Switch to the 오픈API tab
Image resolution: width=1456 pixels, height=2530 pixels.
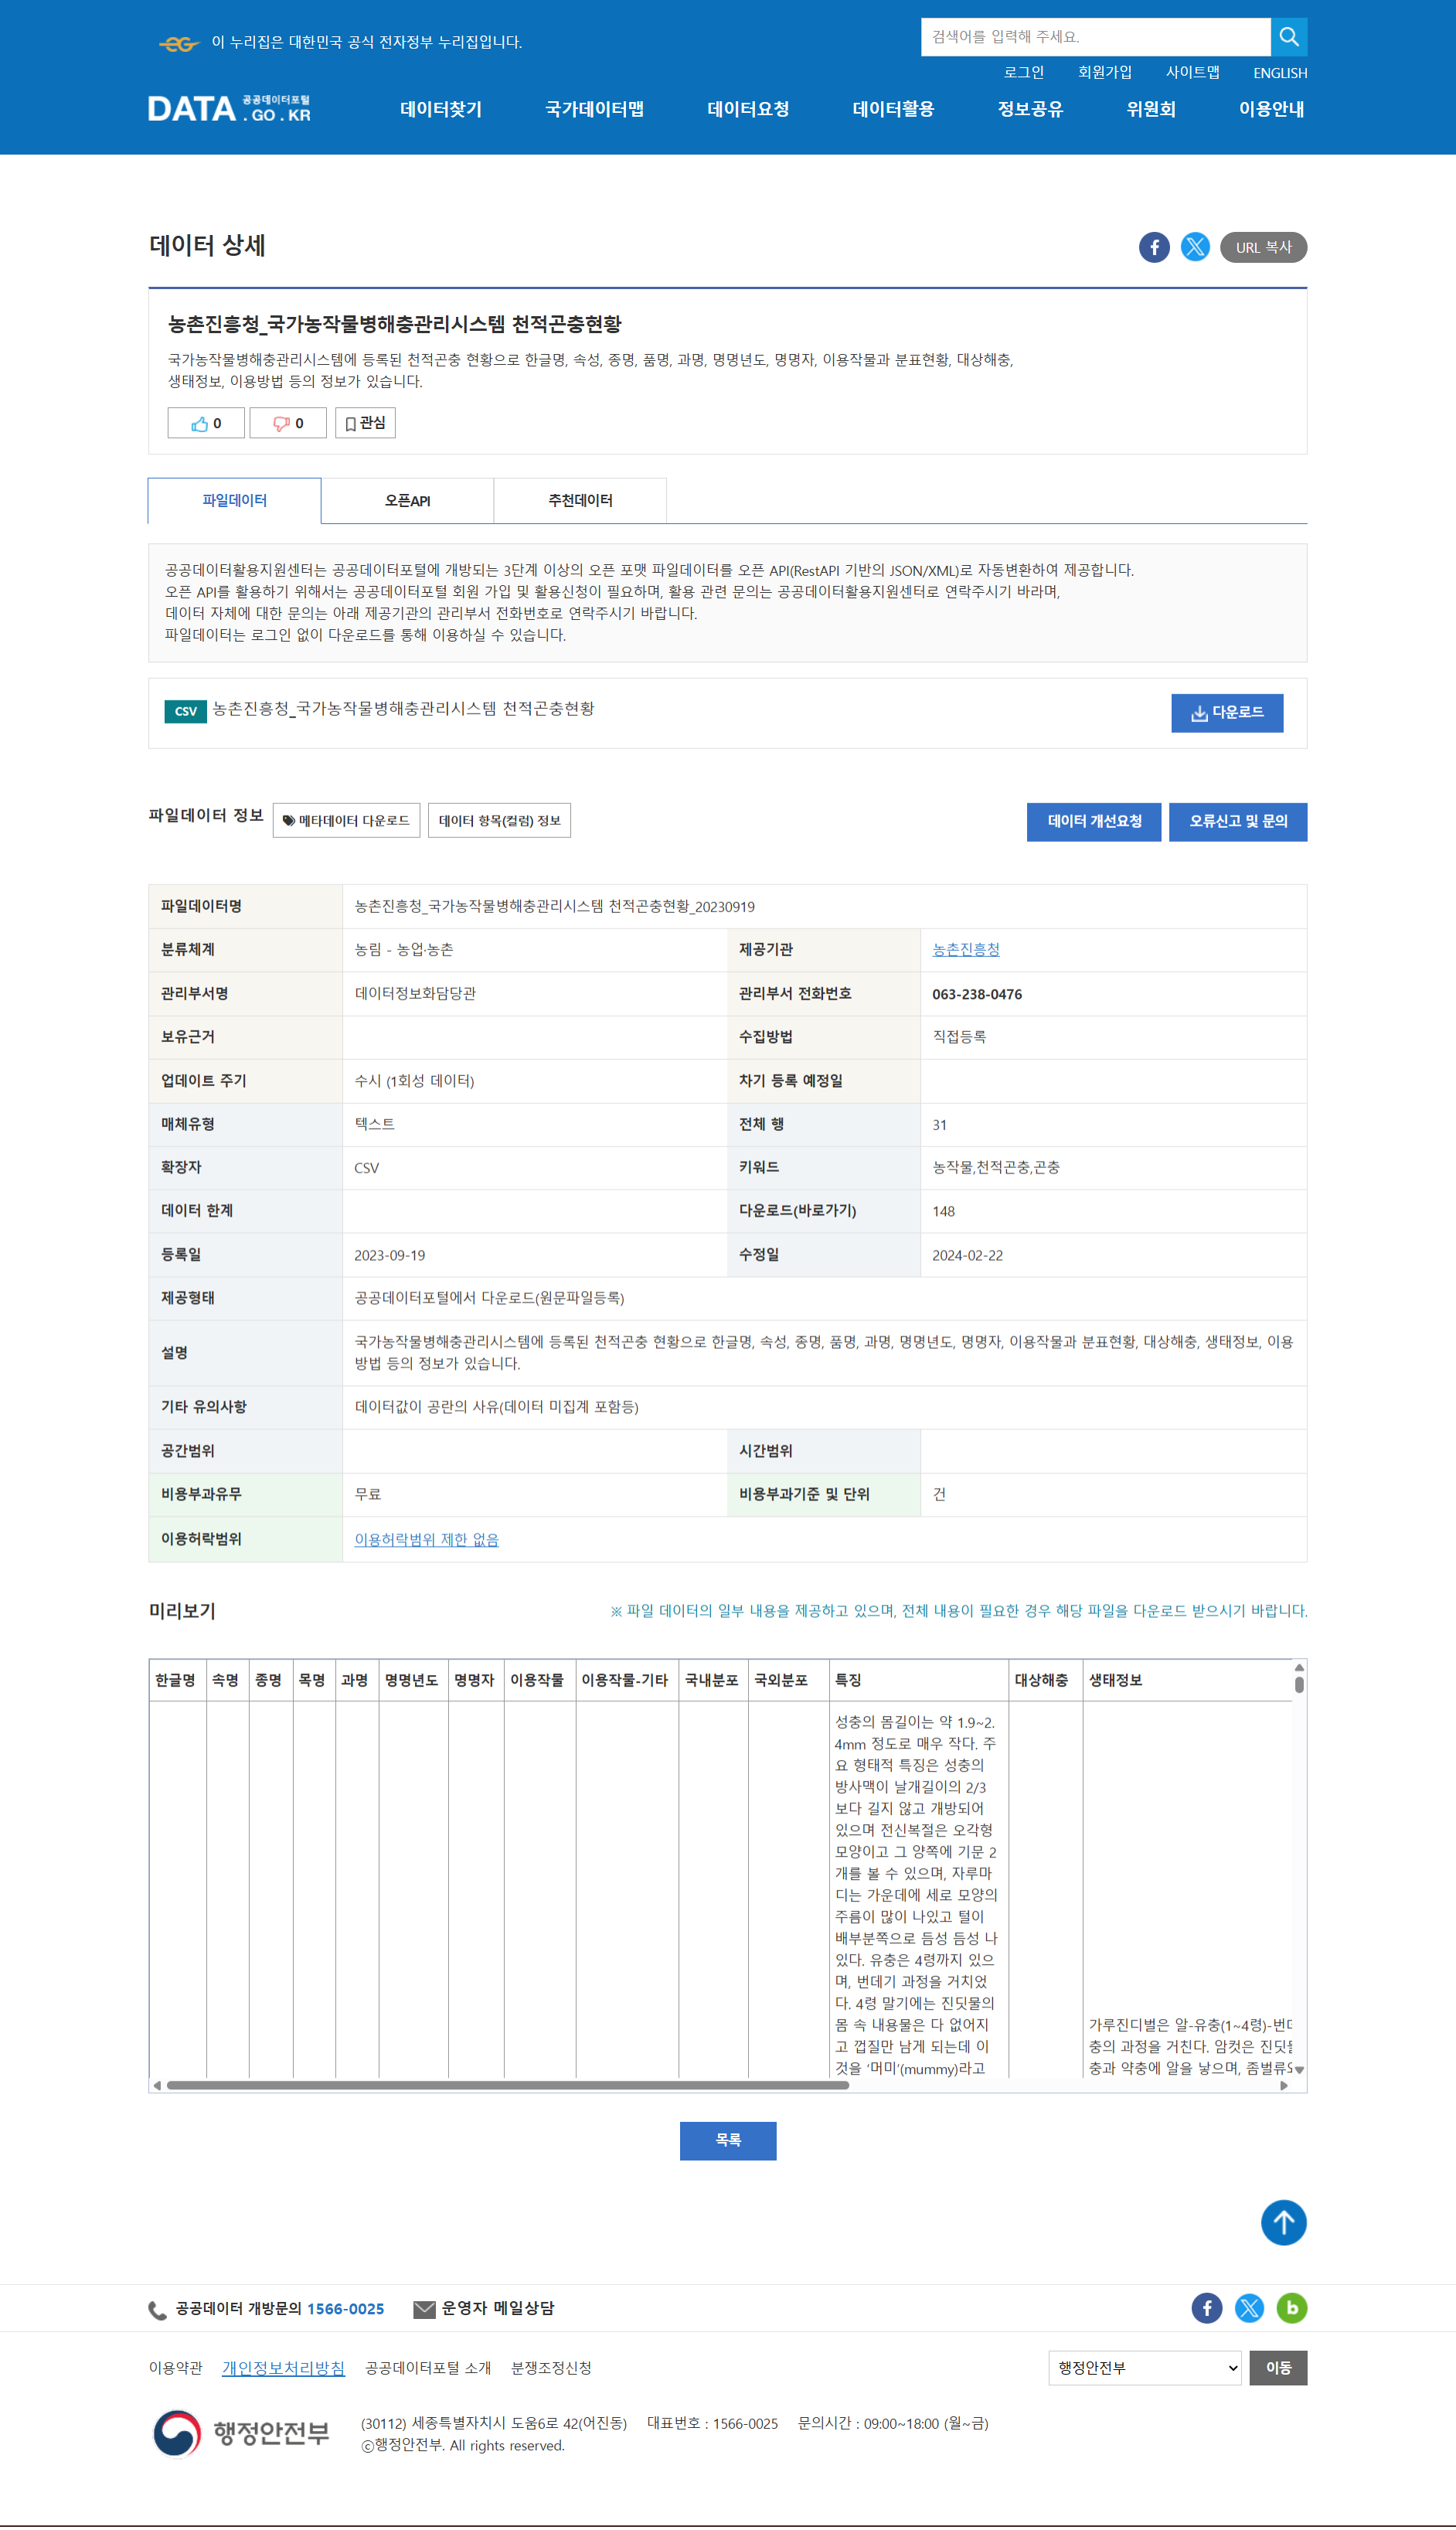point(407,500)
